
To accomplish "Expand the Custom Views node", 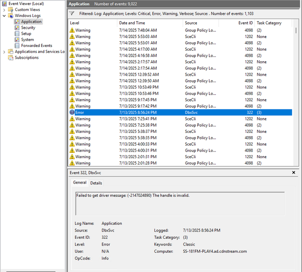I will pyautogui.click(x=4, y=9).
